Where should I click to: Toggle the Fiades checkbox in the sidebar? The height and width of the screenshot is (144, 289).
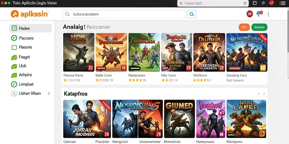14,28
